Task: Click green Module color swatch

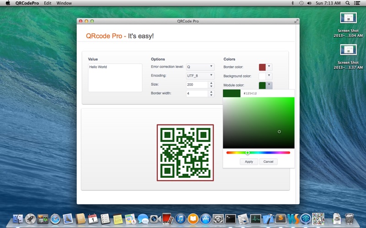Action: point(262,85)
